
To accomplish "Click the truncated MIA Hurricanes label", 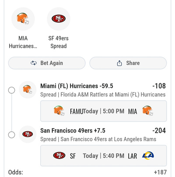I will coord(23,42).
